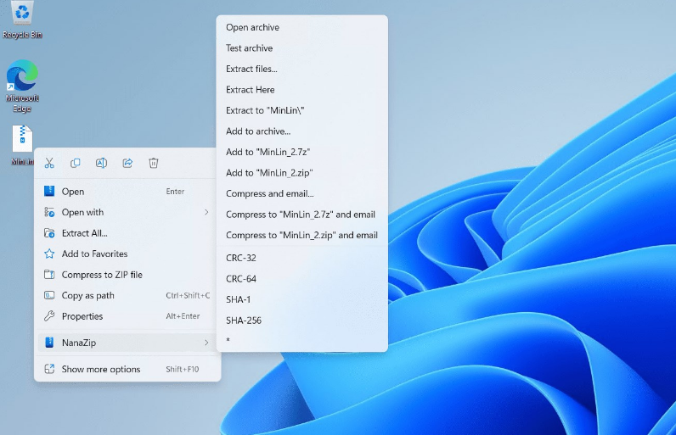
Task: Select the Microsoft Edge desktop shortcut
Action: click(22, 86)
